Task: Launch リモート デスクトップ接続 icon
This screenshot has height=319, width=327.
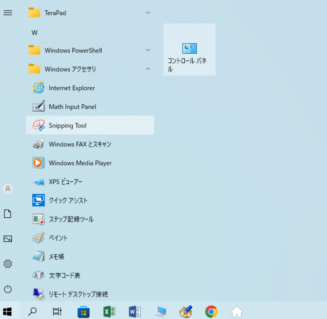Action: click(x=38, y=294)
